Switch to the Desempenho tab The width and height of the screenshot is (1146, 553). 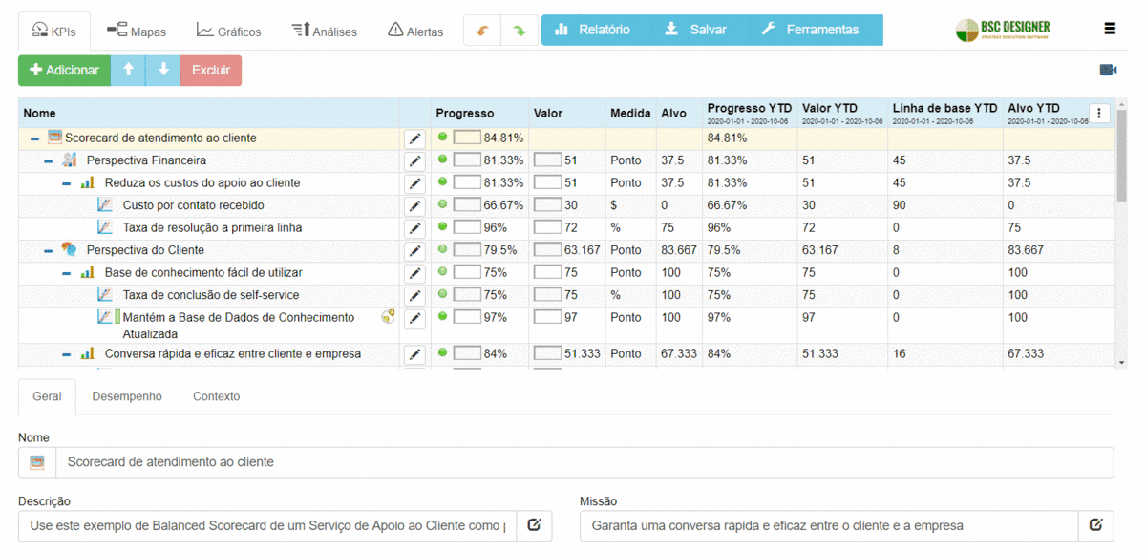tap(126, 395)
